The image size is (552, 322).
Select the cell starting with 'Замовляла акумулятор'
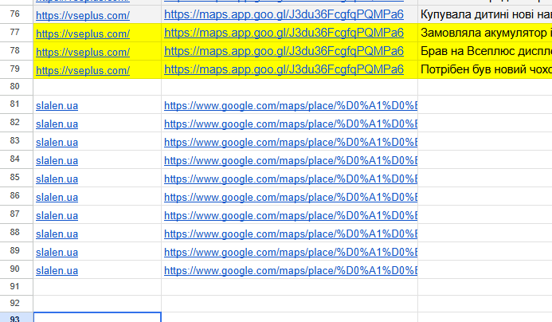[485, 33]
